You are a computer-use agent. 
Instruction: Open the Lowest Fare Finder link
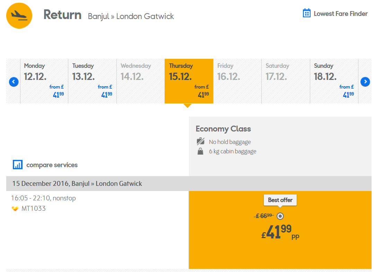click(341, 13)
